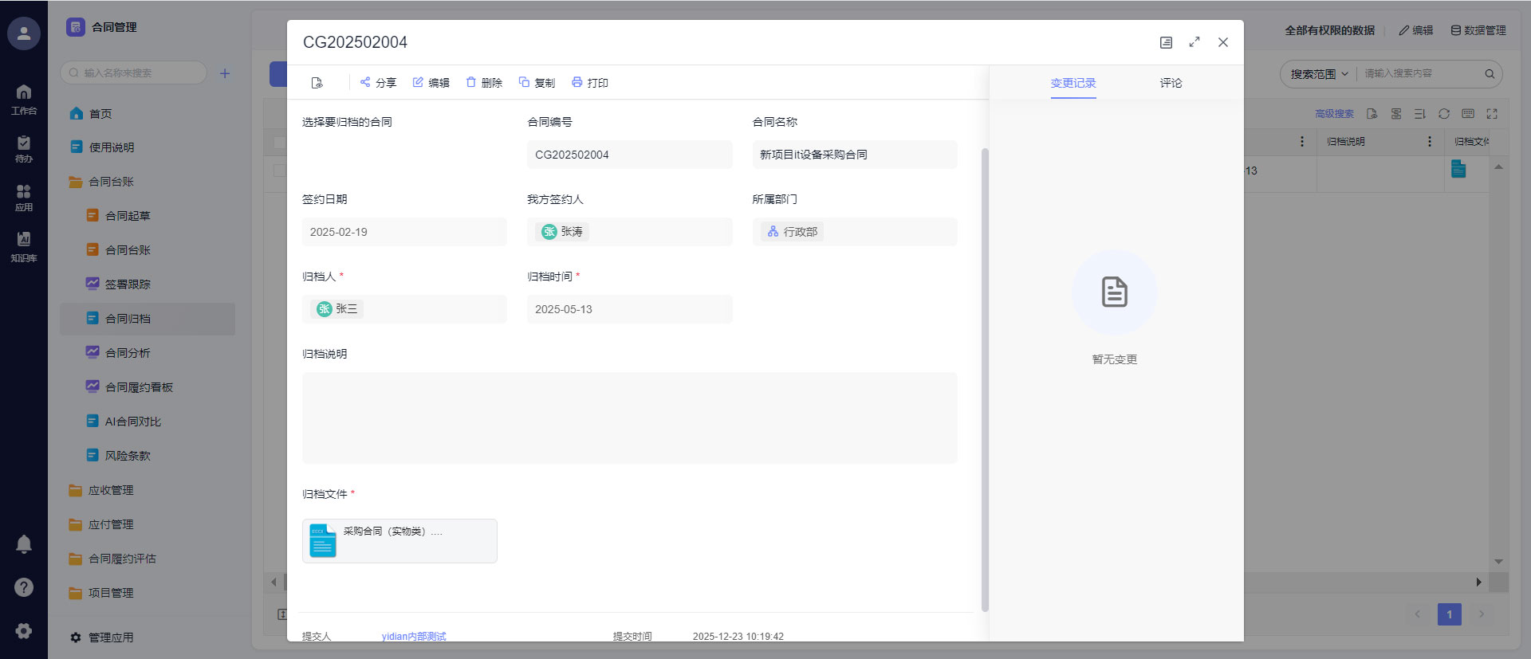Click the document preview icon left of 分享
The image size is (1531, 659).
[317, 83]
